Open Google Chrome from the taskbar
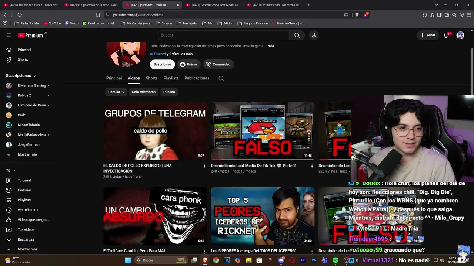 click(x=216, y=260)
